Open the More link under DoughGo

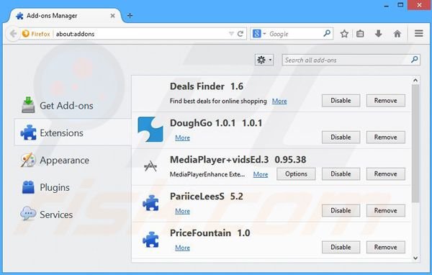182,137
